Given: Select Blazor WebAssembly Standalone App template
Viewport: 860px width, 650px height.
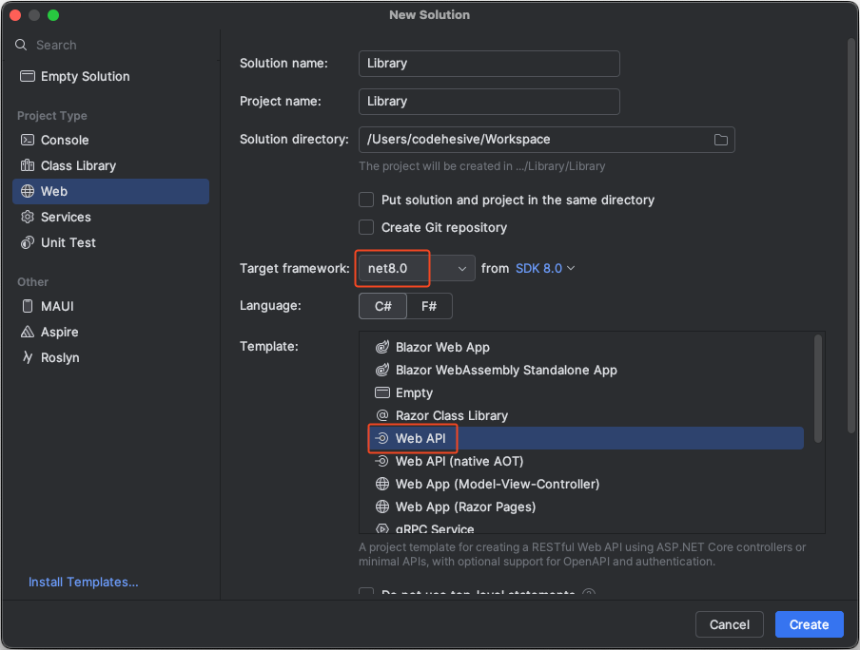Looking at the screenshot, I should tap(587, 370).
